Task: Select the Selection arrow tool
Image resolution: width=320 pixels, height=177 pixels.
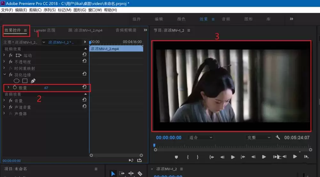Action: [113, 173]
